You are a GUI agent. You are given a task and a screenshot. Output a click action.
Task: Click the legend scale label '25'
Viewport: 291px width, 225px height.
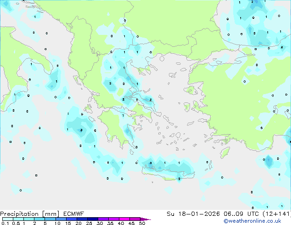(89, 223)
